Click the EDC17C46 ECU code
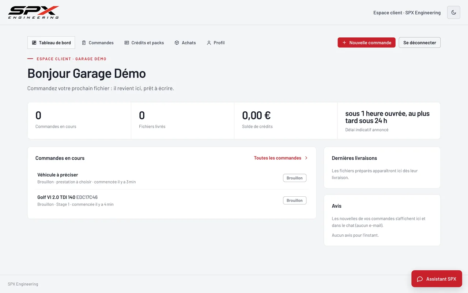The image size is (468, 293). coord(87,197)
